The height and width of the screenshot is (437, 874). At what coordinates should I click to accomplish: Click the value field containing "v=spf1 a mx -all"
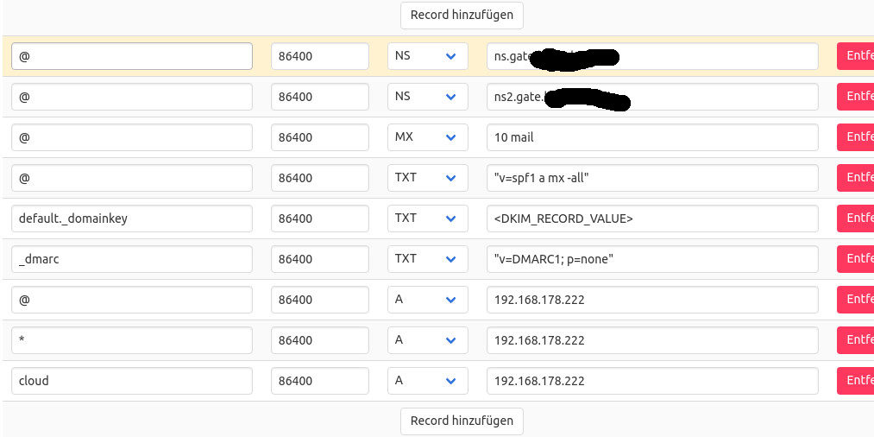click(651, 178)
